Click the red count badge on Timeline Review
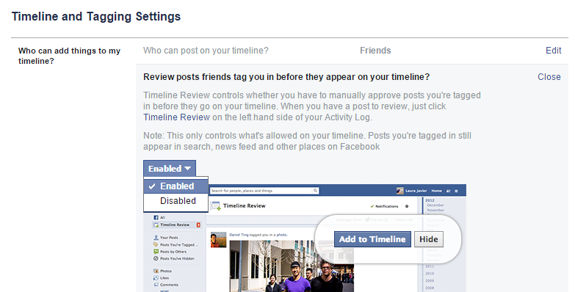This screenshot has width=575, height=292. point(198,225)
